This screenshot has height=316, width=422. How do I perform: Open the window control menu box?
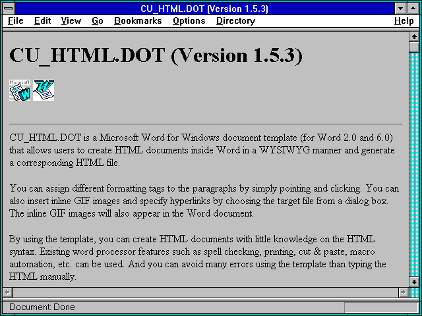point(9,9)
